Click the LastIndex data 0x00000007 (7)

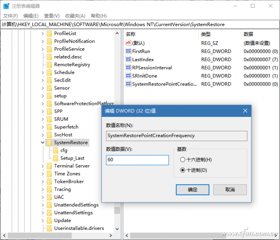pos(260,59)
